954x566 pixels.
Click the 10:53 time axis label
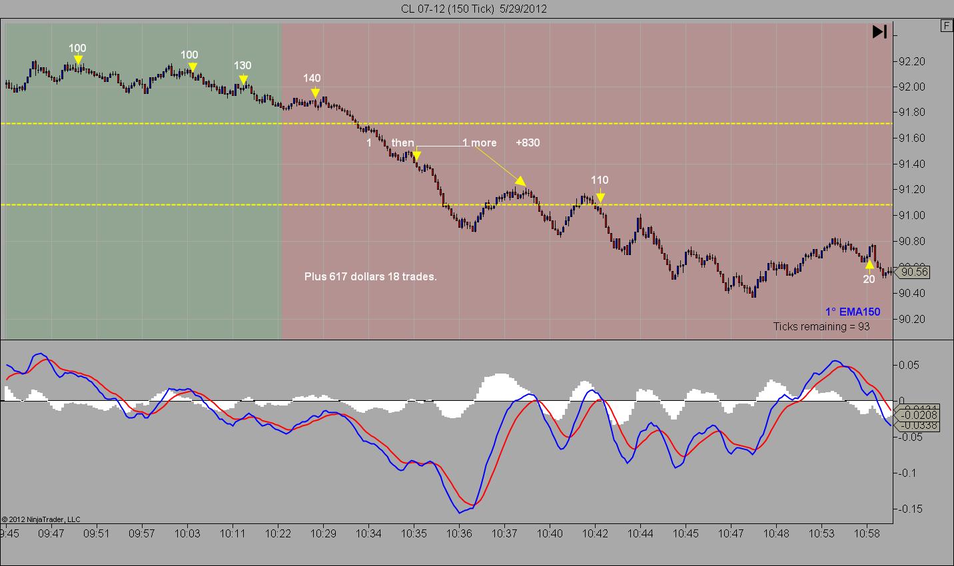pyautogui.click(x=821, y=533)
